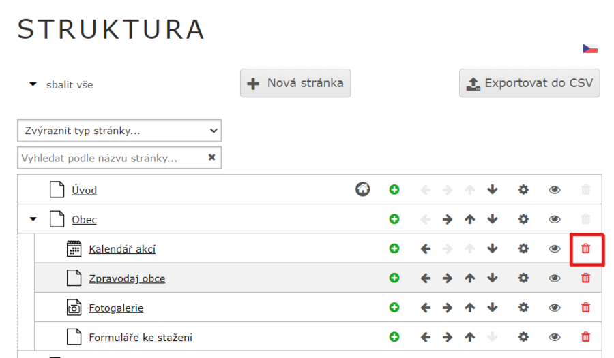
Task: Select the Fotogalerie page in tree
Action: [116, 308]
